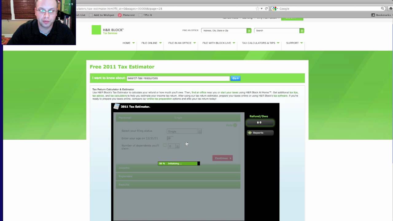Click the 'Select your filing status' label
The height and width of the screenshot is (221, 393).
click(137, 131)
